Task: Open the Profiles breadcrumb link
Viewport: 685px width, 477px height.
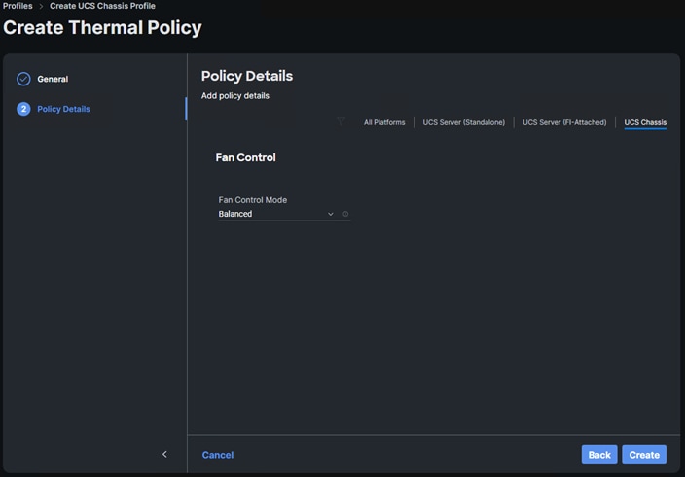Action: click(x=18, y=6)
